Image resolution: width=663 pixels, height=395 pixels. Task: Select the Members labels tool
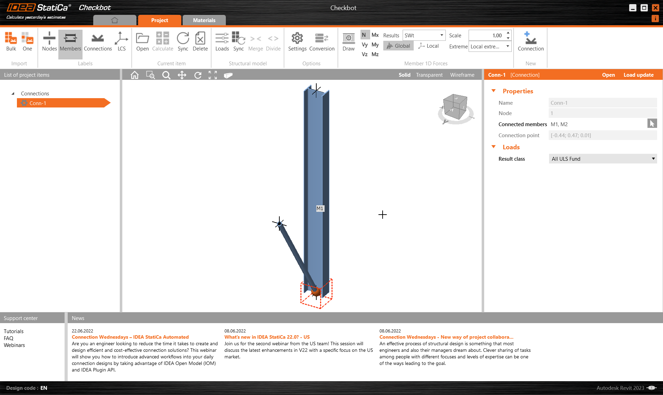pyautogui.click(x=70, y=42)
